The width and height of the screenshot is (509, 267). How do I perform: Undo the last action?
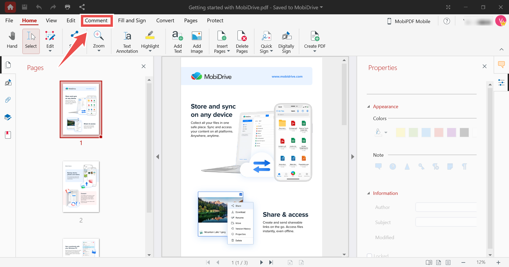tap(39, 7)
